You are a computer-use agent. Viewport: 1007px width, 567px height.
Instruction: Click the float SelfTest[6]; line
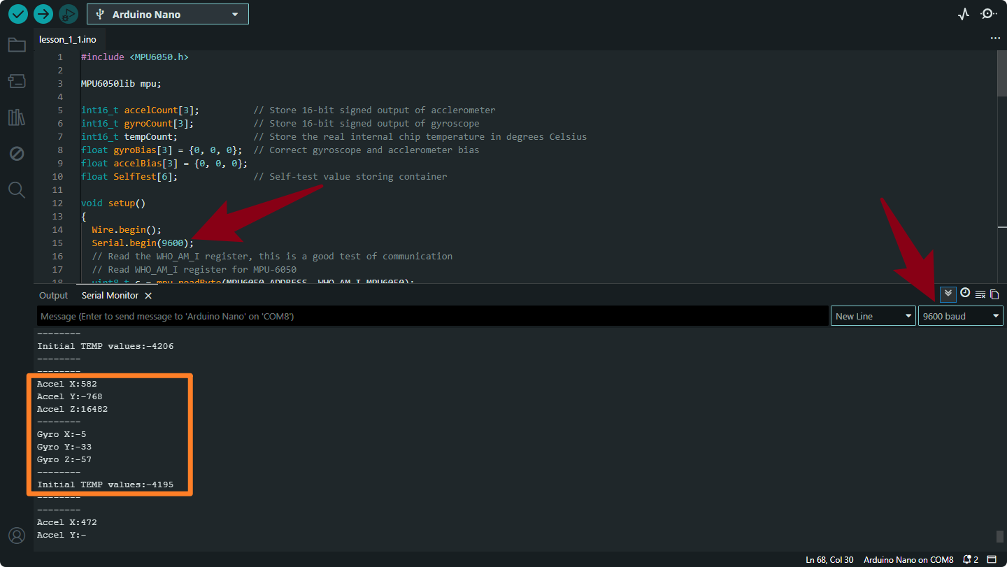pyautogui.click(x=129, y=176)
